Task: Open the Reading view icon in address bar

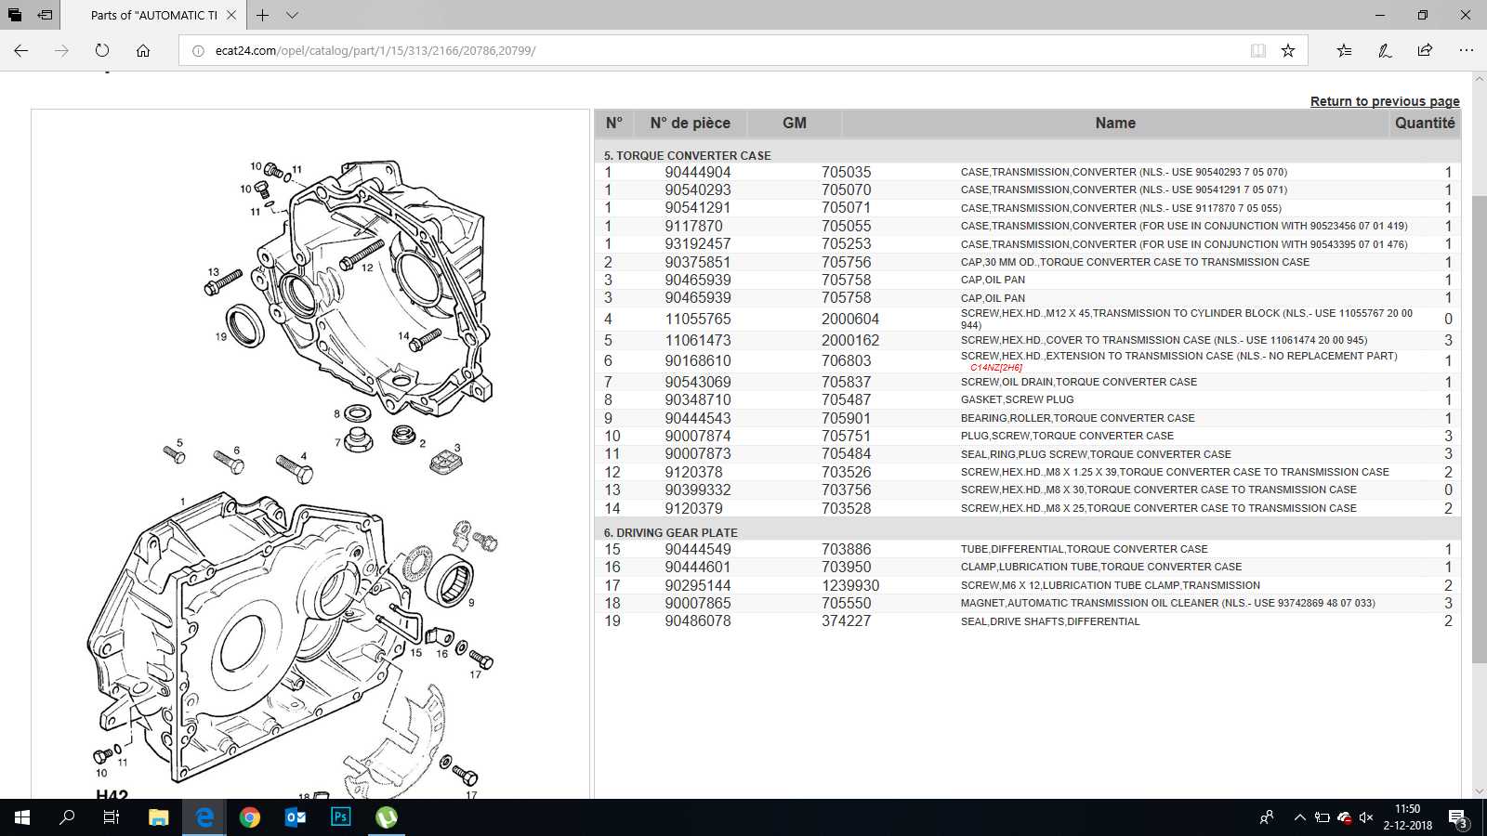Action: 1258,50
